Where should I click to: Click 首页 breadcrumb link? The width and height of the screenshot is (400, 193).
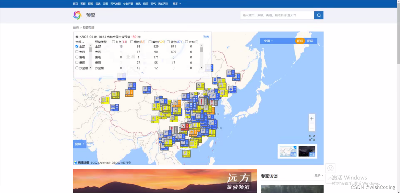[76, 28]
